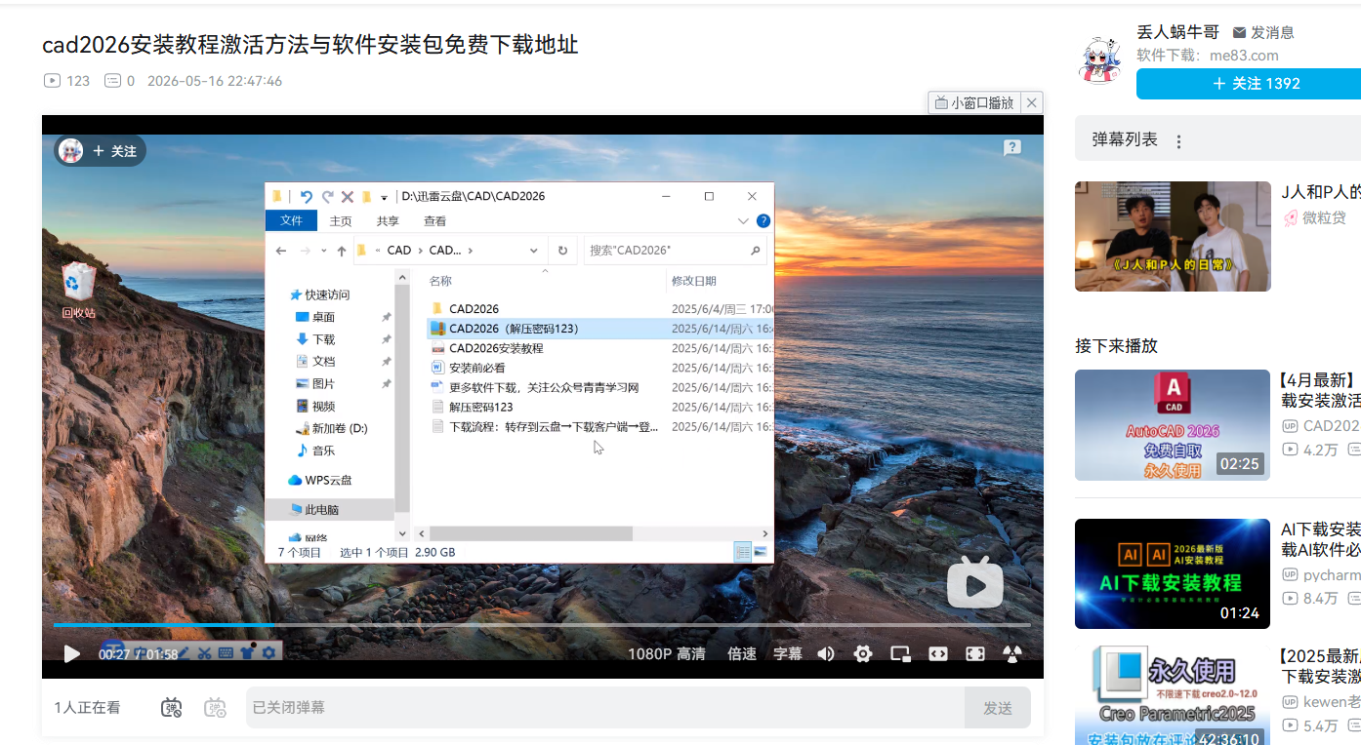Toggle wide-screen mode icon
Image resolution: width=1361 pixels, height=745 pixels.
point(937,653)
